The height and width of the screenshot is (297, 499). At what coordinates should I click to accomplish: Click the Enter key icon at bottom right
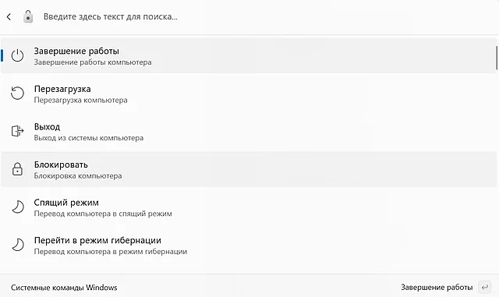[x=485, y=287]
